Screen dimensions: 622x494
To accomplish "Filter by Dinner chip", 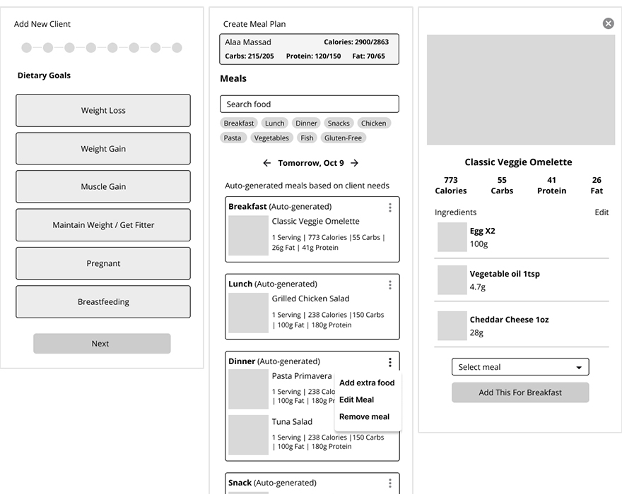I will click(306, 123).
